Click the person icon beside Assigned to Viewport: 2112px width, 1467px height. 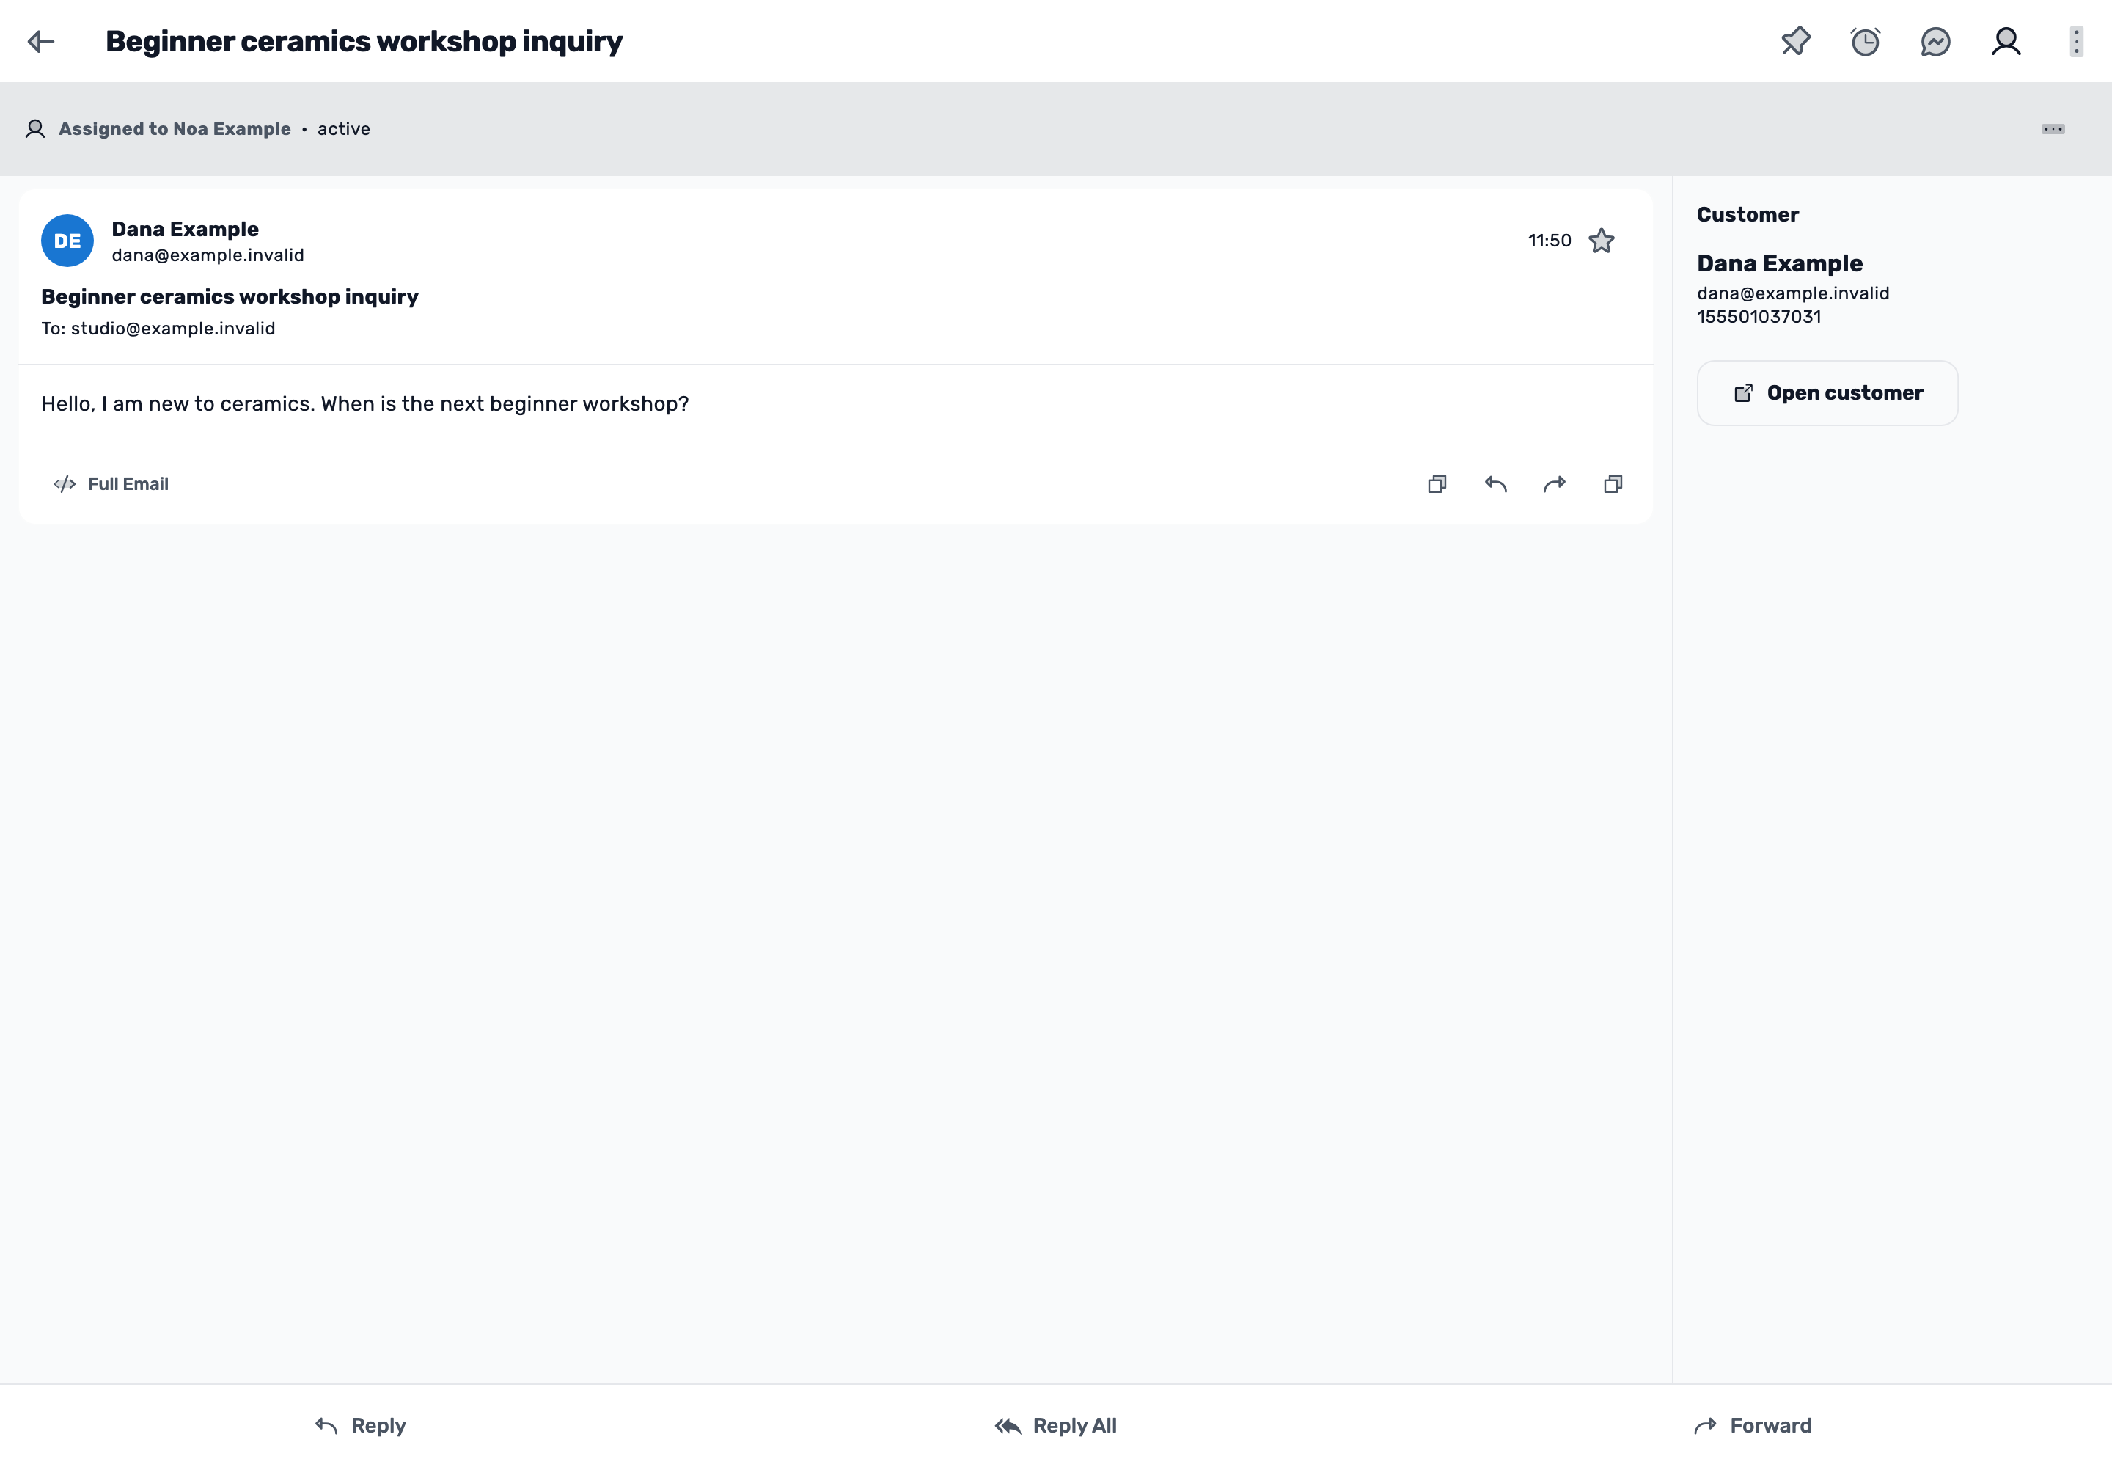coord(35,128)
